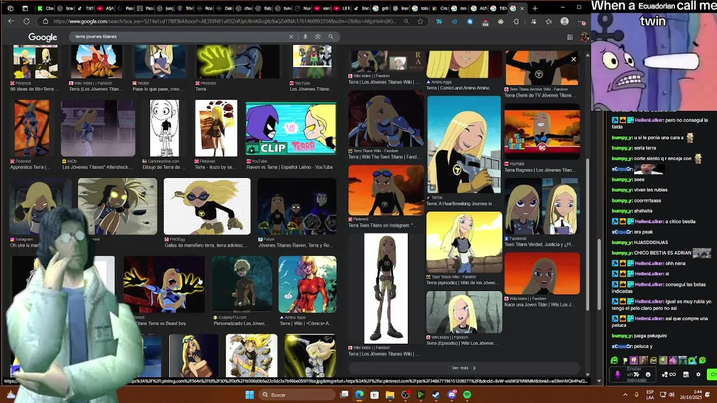Viewport: 717px width, 403px height.
Task: Open Google Lens image search icon
Action: [x=318, y=36]
